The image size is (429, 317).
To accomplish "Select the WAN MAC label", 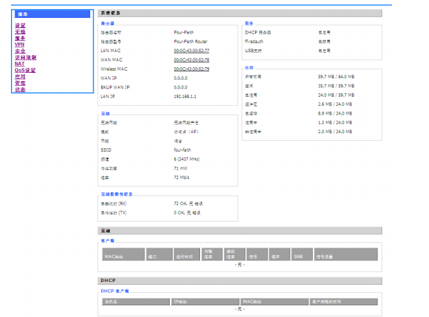I will tap(111, 60).
